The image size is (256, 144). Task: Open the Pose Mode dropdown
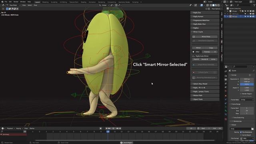click(13, 5)
